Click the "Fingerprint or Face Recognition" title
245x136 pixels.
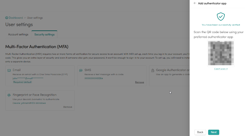[x=35, y=95]
